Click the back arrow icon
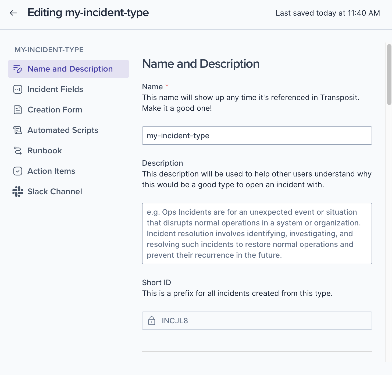The image size is (392, 375). 13,13
